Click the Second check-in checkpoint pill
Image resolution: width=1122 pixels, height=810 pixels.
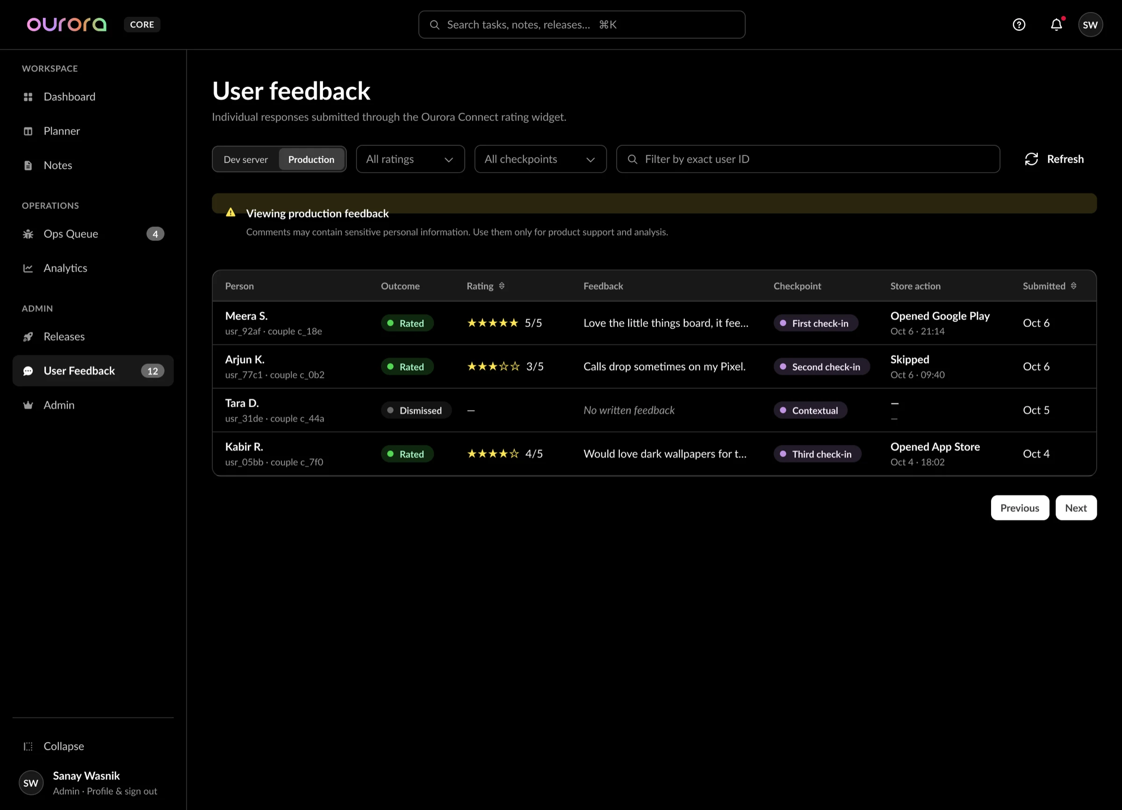coord(821,366)
